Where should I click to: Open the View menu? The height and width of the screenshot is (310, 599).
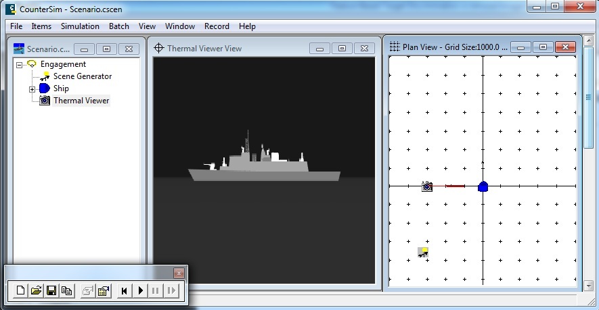coord(147,26)
